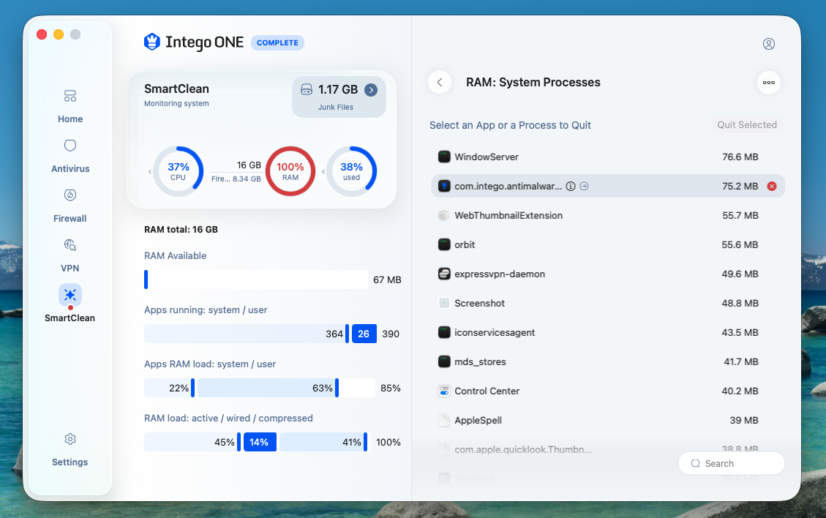Image resolution: width=826 pixels, height=518 pixels.
Task: Click the arrow icon beside com.intego.antimalwar
Action: (584, 186)
